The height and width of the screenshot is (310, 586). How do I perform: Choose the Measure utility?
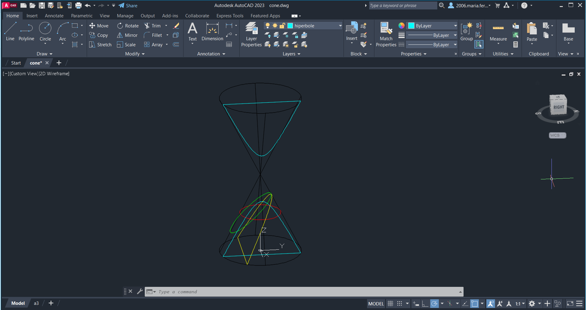point(498,32)
